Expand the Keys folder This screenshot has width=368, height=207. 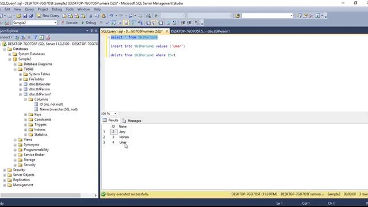point(25,115)
